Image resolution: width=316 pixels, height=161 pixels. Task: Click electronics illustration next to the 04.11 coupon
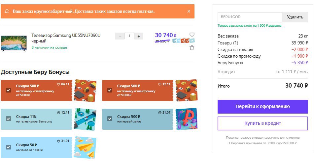(x=85, y=91)
